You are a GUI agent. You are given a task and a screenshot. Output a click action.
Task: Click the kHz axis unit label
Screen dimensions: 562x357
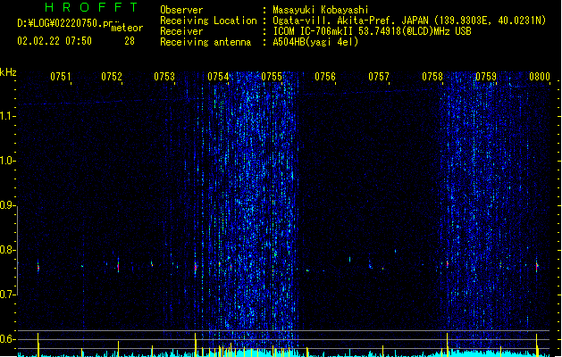(x=8, y=72)
